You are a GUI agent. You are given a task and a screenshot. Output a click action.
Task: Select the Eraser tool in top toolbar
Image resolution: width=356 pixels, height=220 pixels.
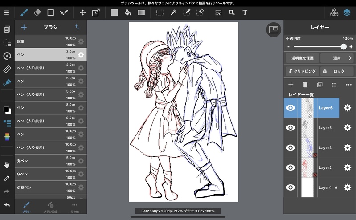point(37,12)
